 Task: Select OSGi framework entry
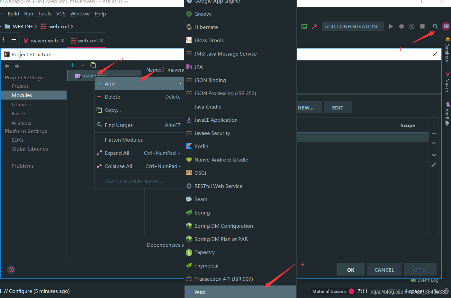pos(240,173)
